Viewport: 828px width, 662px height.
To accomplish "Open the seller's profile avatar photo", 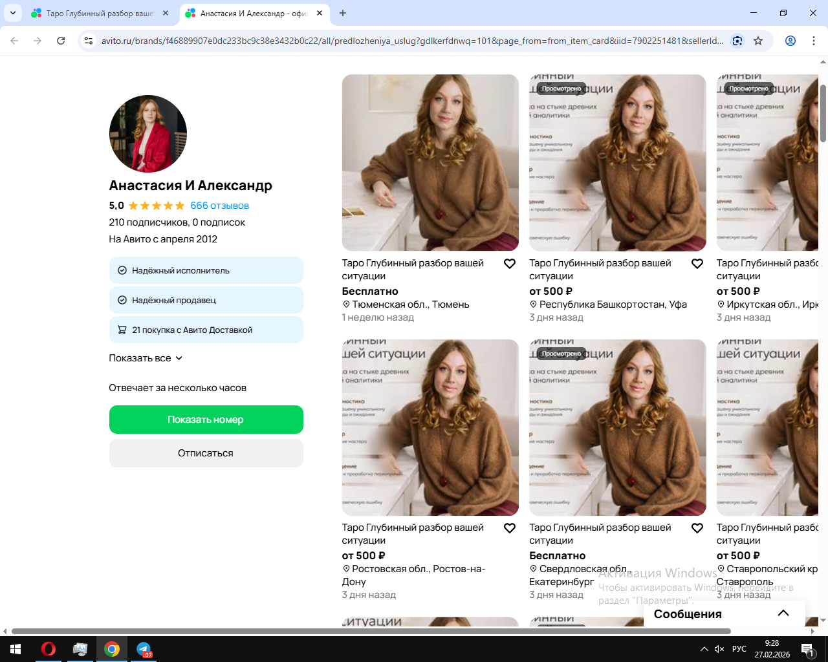I will 148,134.
